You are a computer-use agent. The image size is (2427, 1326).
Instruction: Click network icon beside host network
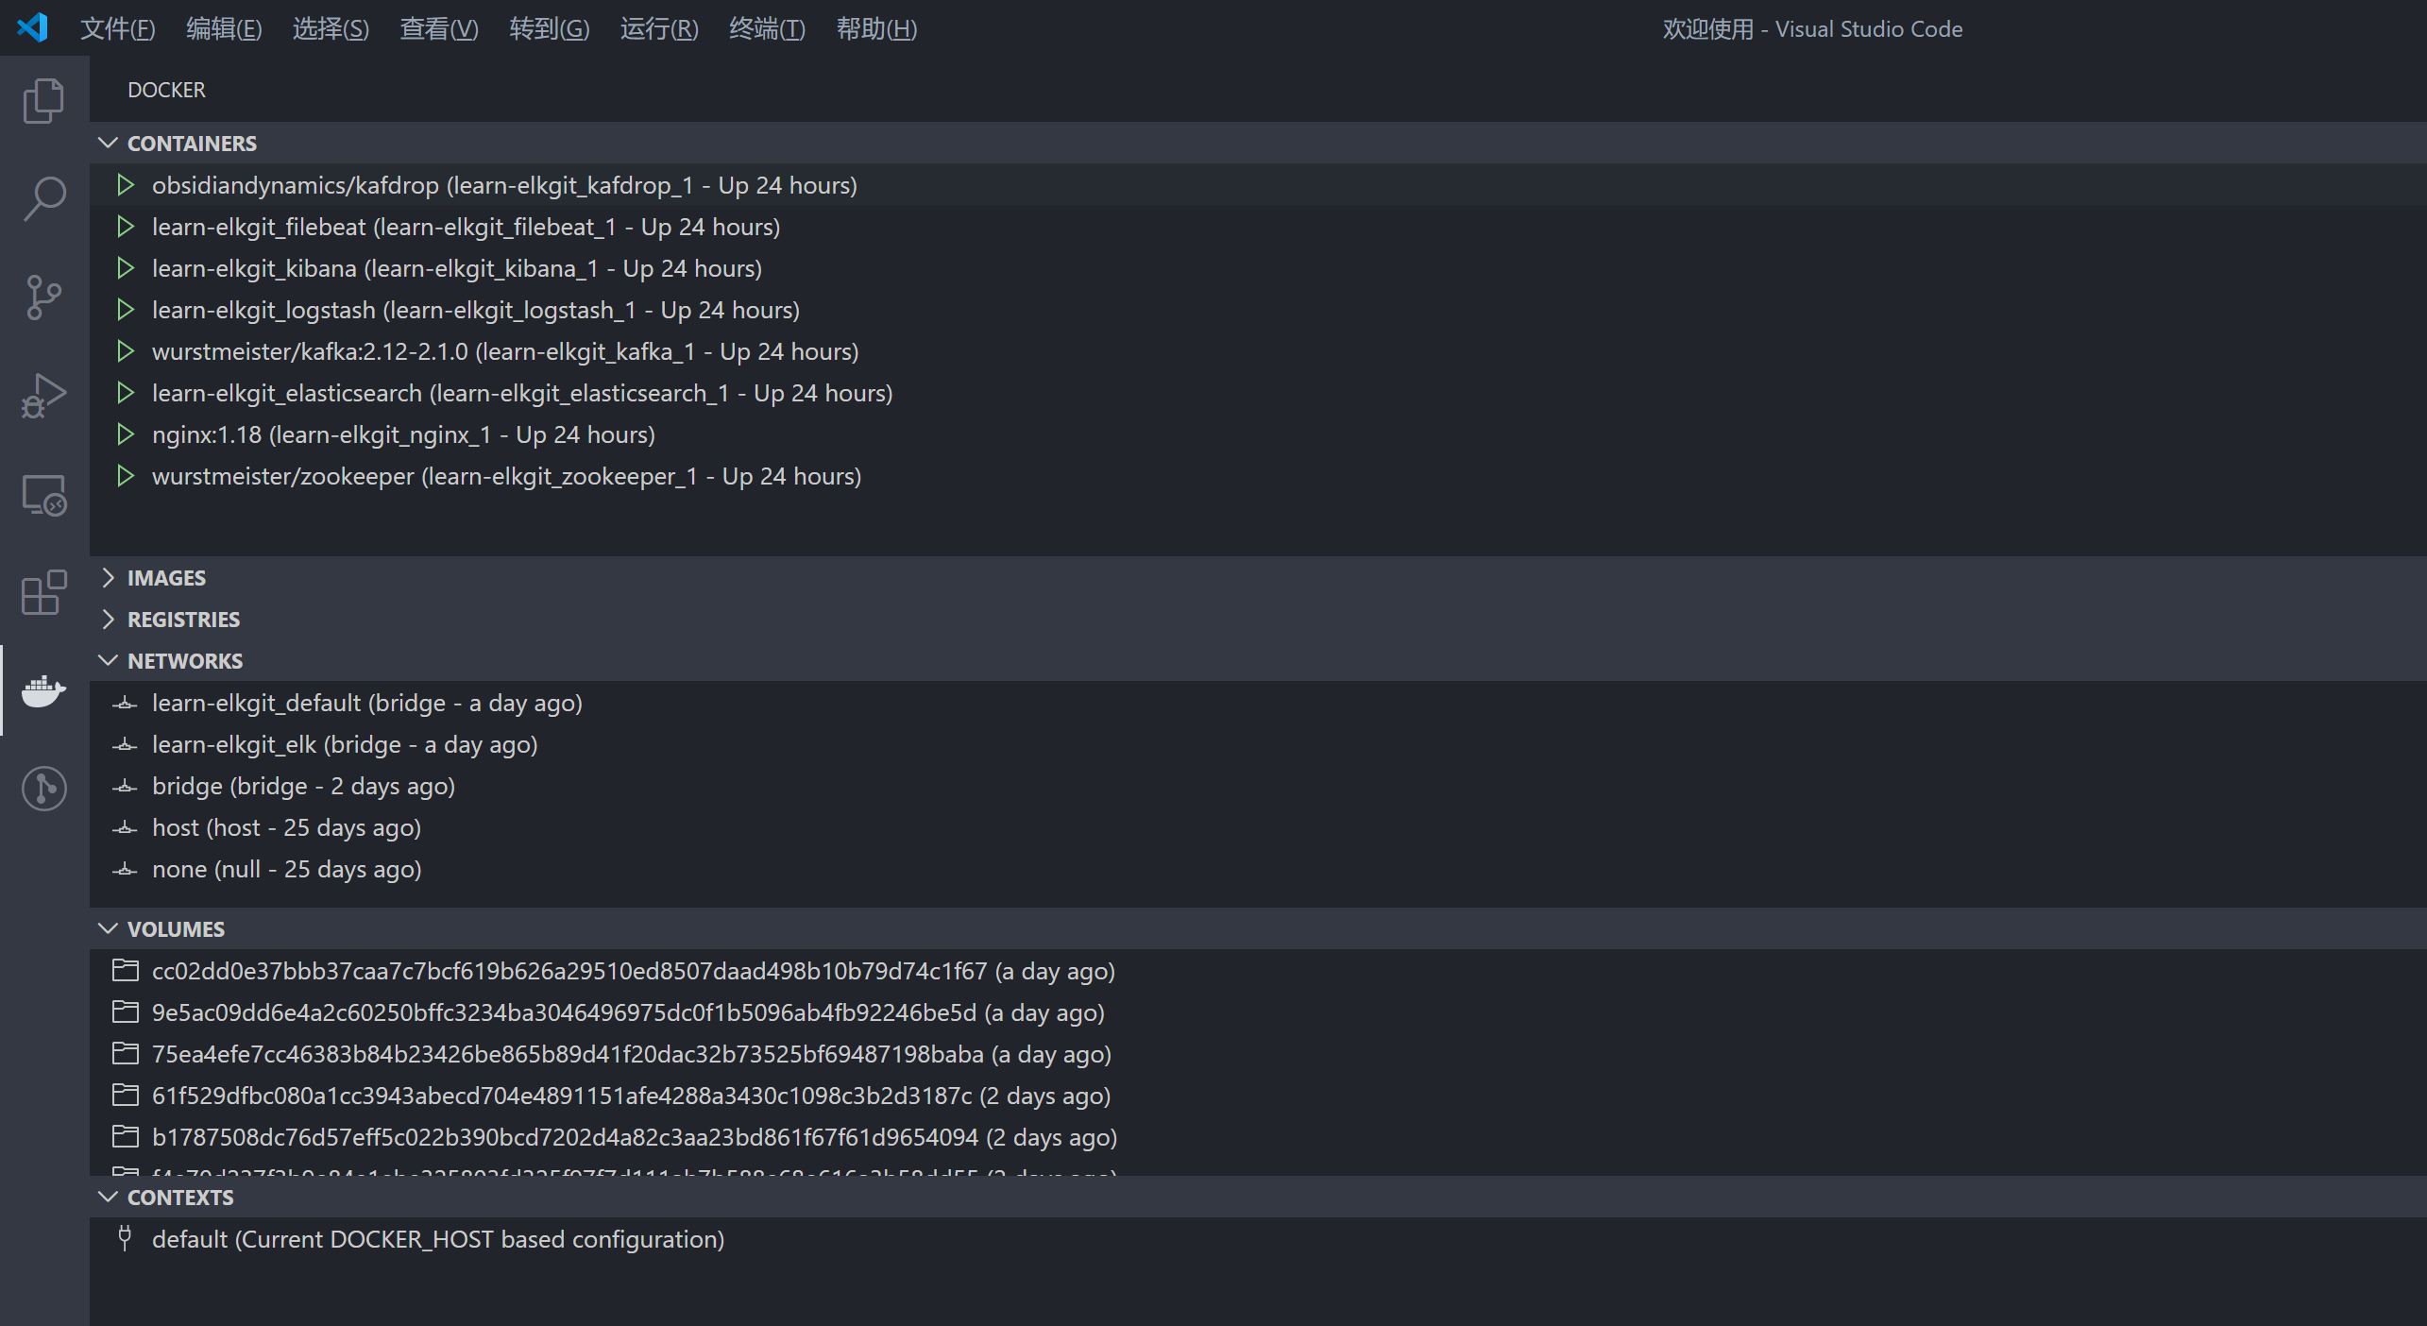tap(125, 828)
